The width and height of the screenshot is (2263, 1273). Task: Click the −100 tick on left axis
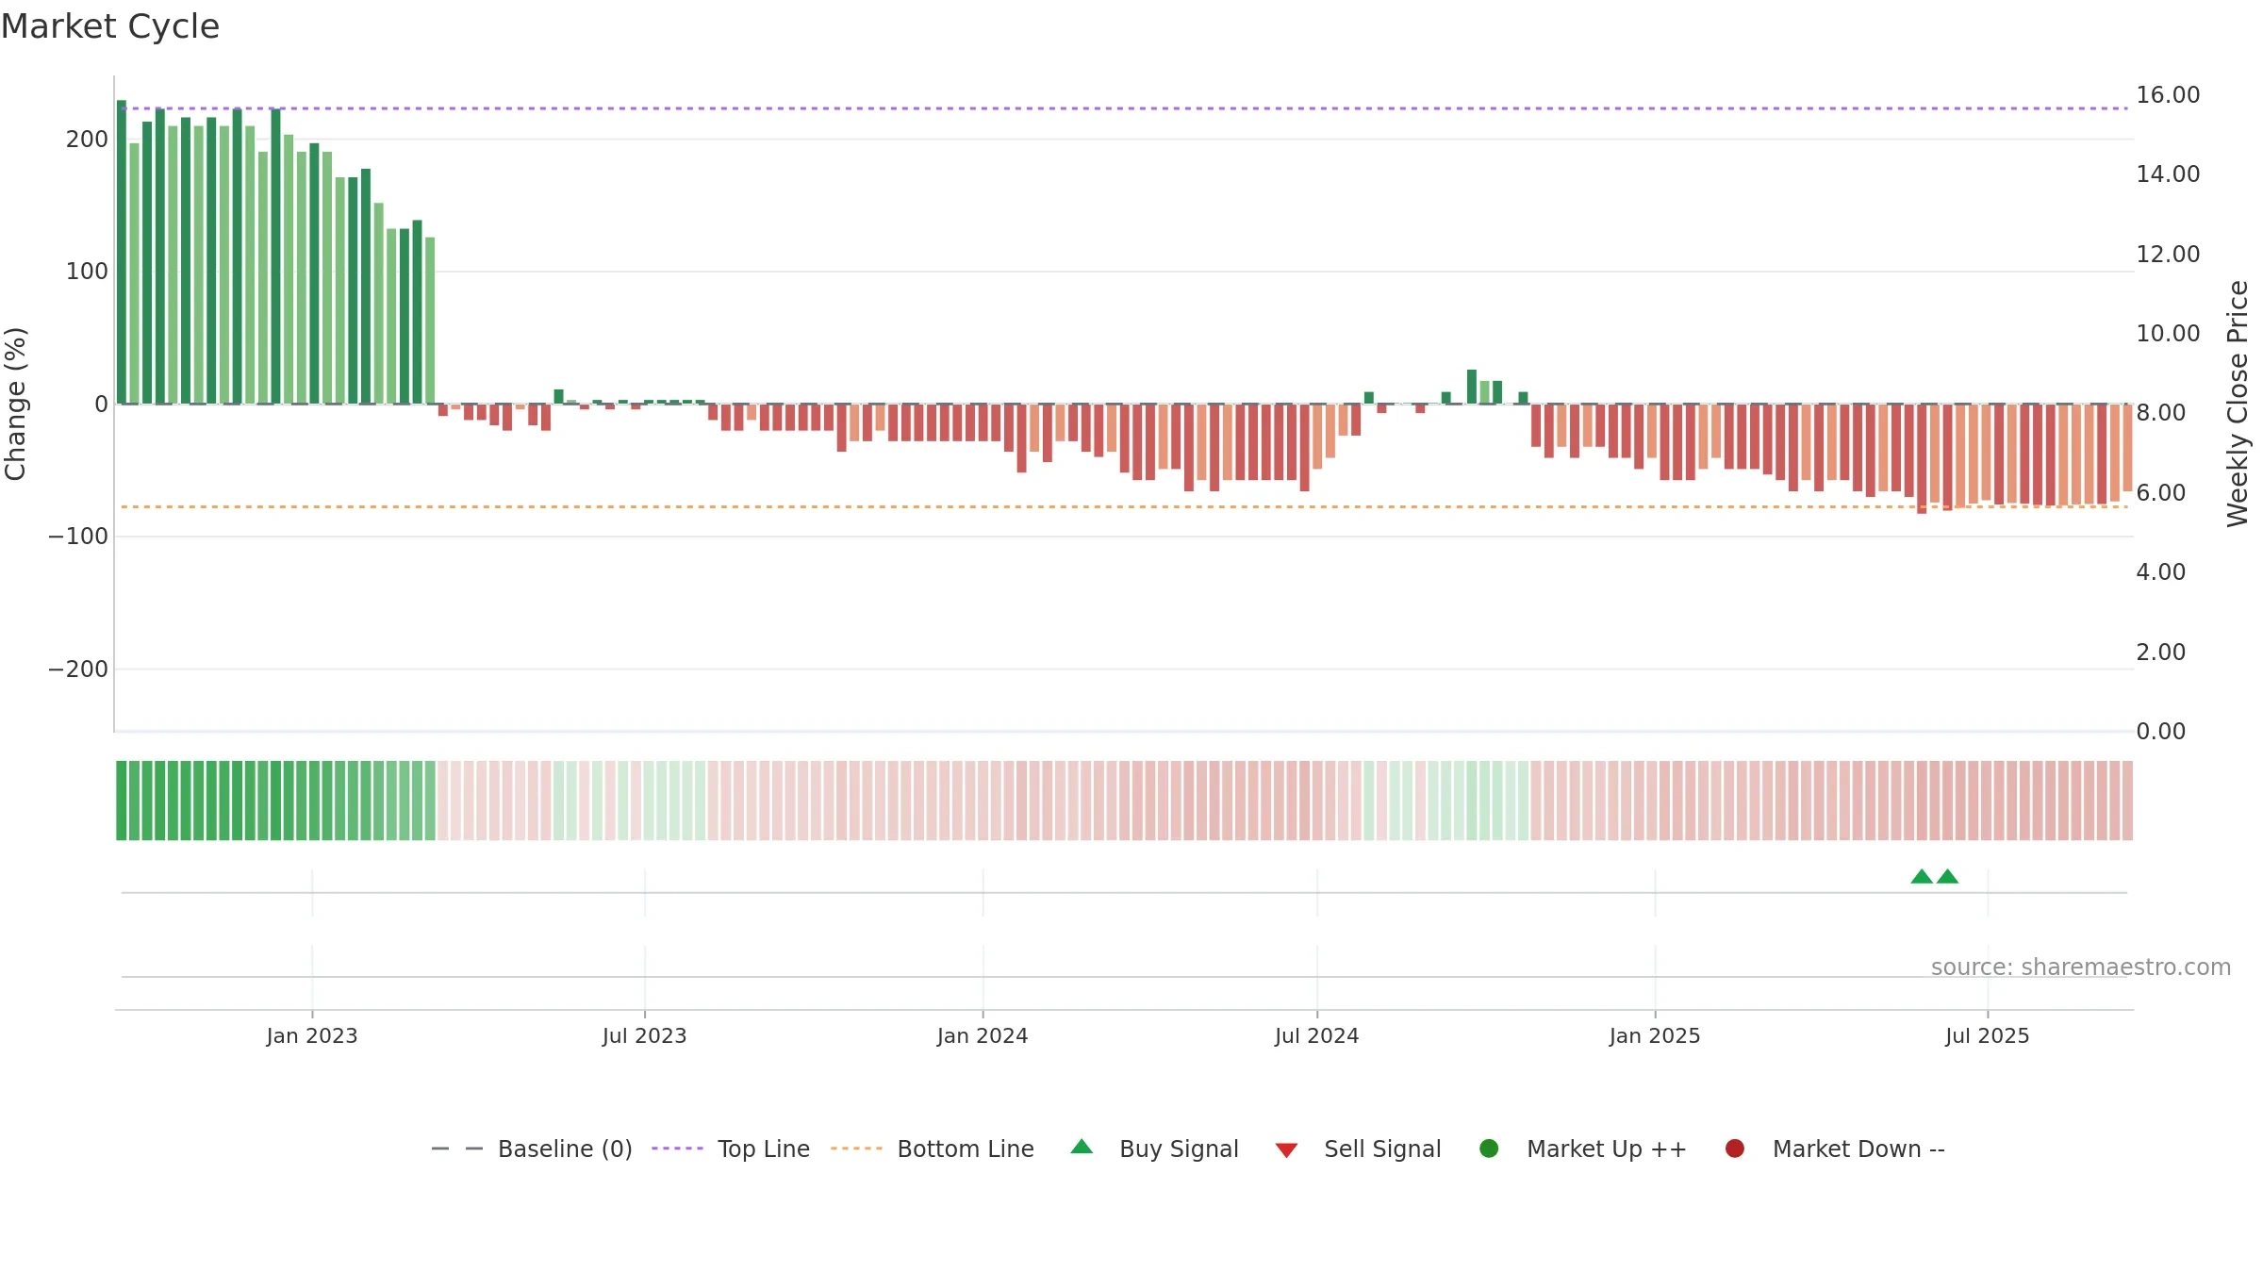(78, 537)
